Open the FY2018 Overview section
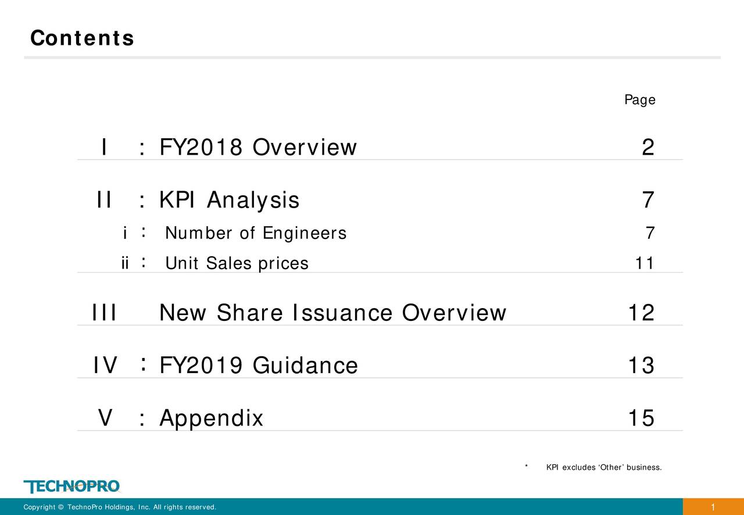Screen dimensions: 744x515 (257, 148)
